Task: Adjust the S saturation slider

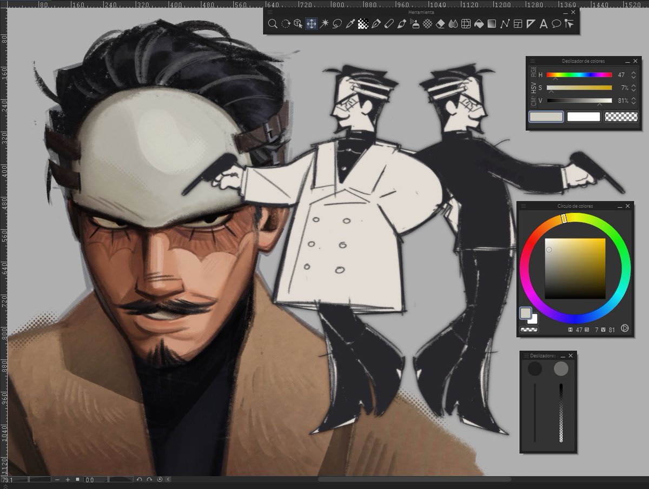Action: point(579,88)
